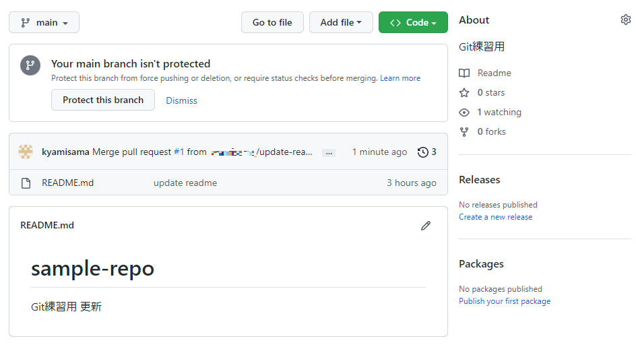Open commit history clock icon

(423, 152)
